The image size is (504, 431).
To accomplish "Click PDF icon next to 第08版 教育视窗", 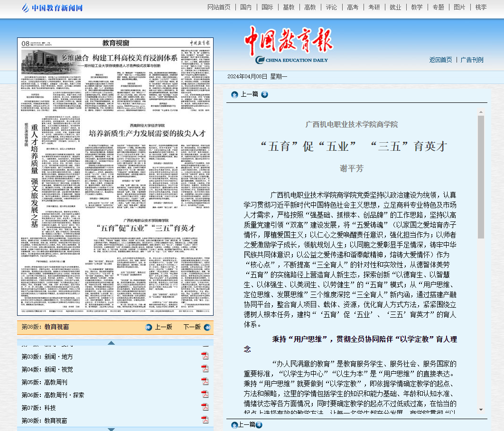I will 205,420.
